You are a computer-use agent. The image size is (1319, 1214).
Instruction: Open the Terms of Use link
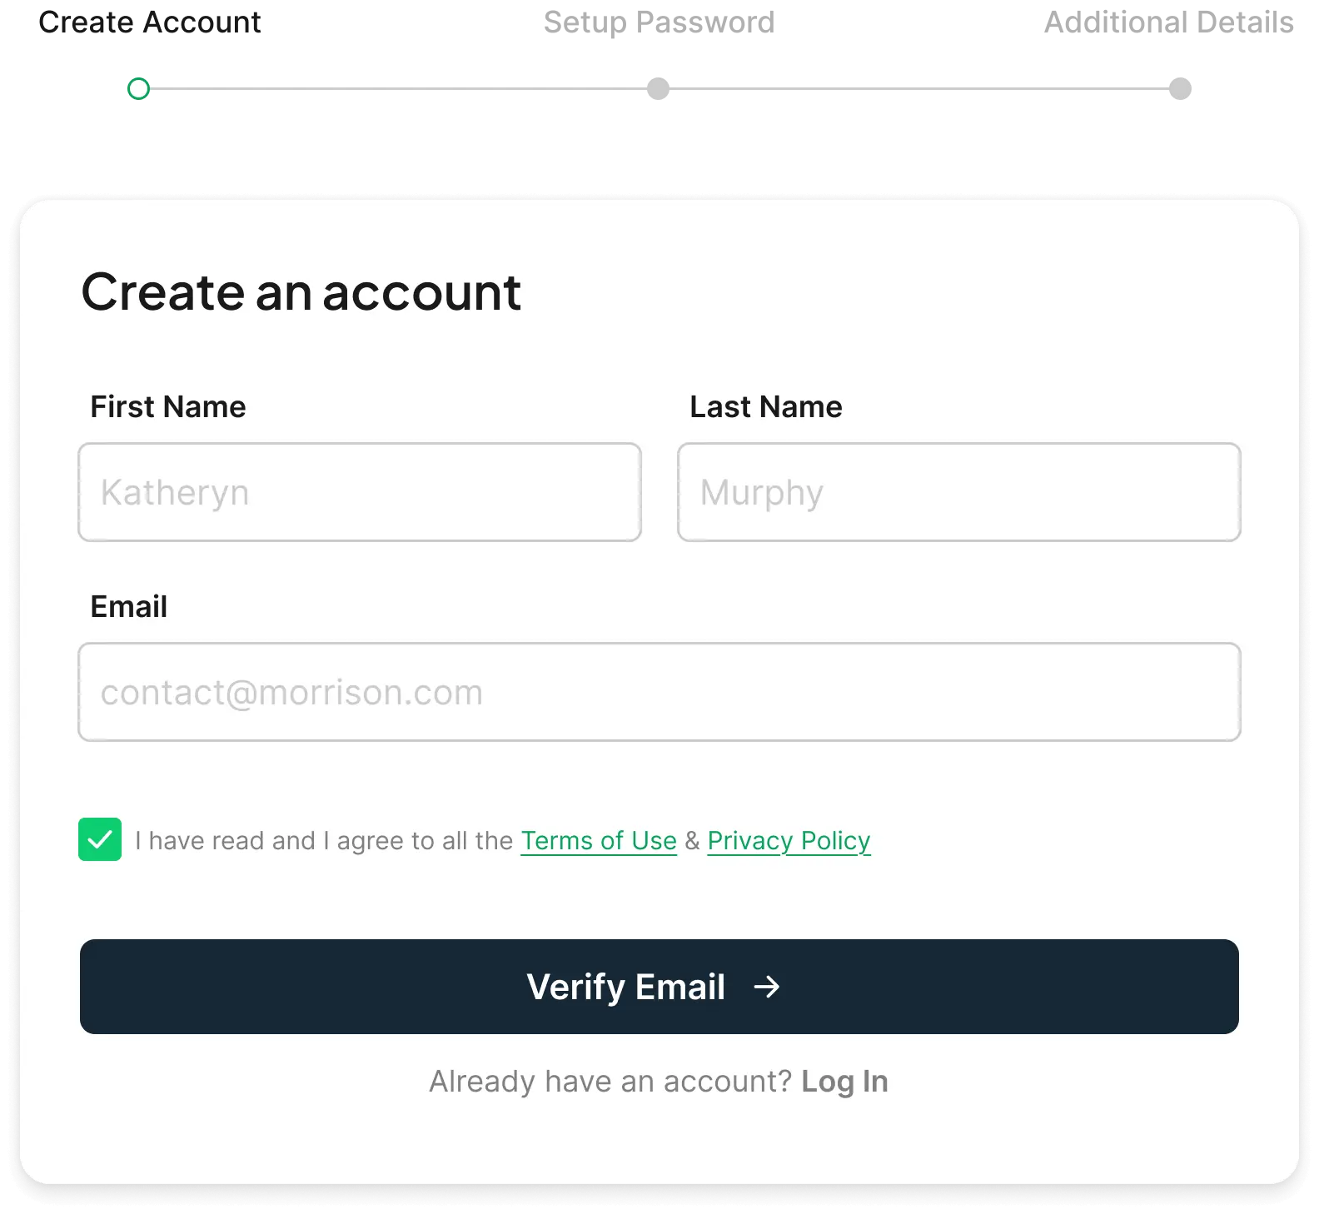[x=599, y=841]
